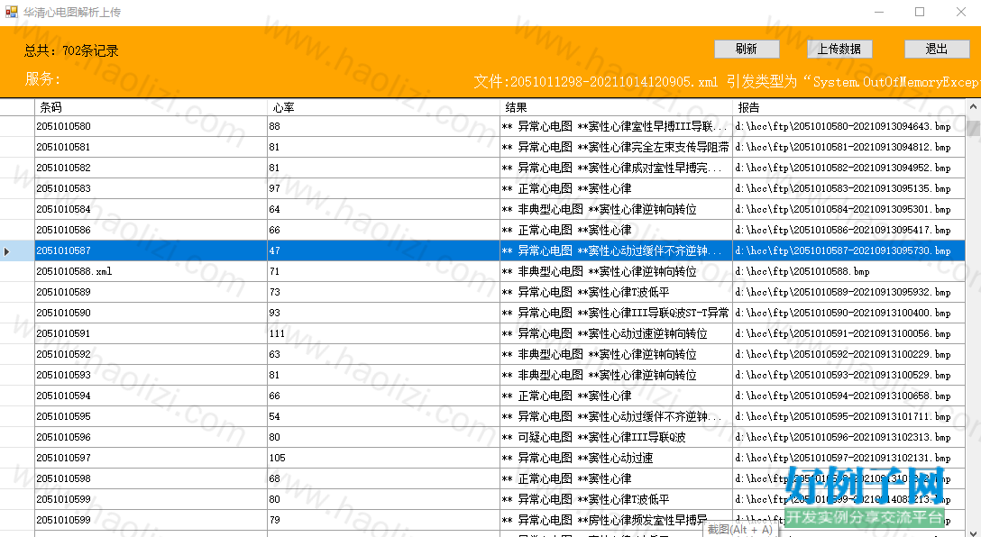Select heart rate cell 79
The image size is (981, 537).
pyautogui.click(x=383, y=520)
